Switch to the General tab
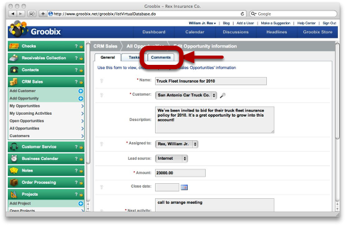The height and width of the screenshot is (226, 346). pyautogui.click(x=108, y=57)
